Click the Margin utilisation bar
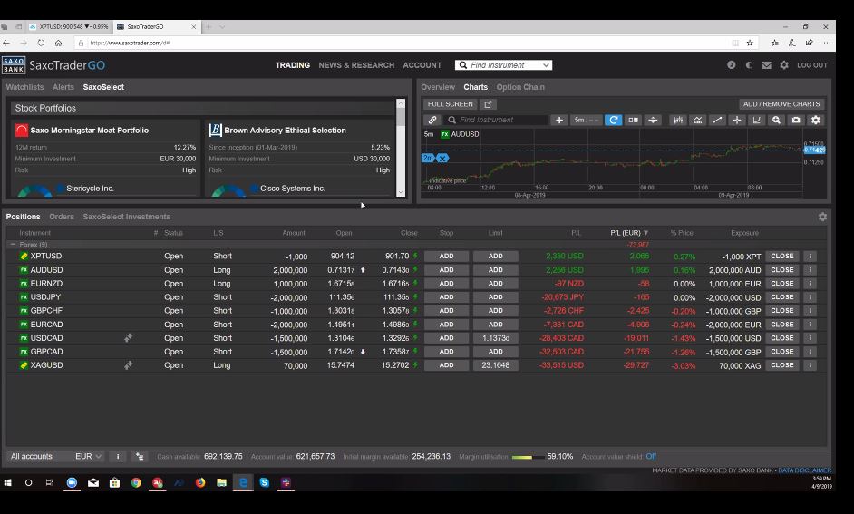The image size is (854, 514). [x=528, y=457]
